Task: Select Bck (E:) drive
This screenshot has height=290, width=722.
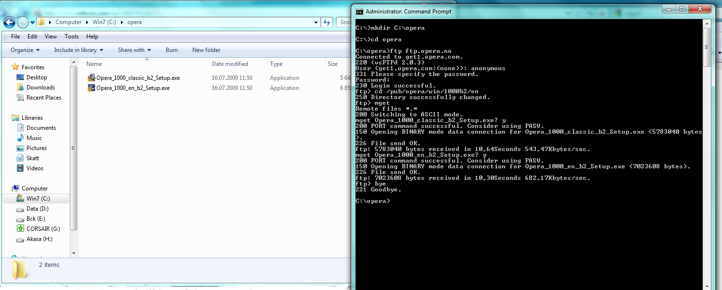Action: click(36, 219)
